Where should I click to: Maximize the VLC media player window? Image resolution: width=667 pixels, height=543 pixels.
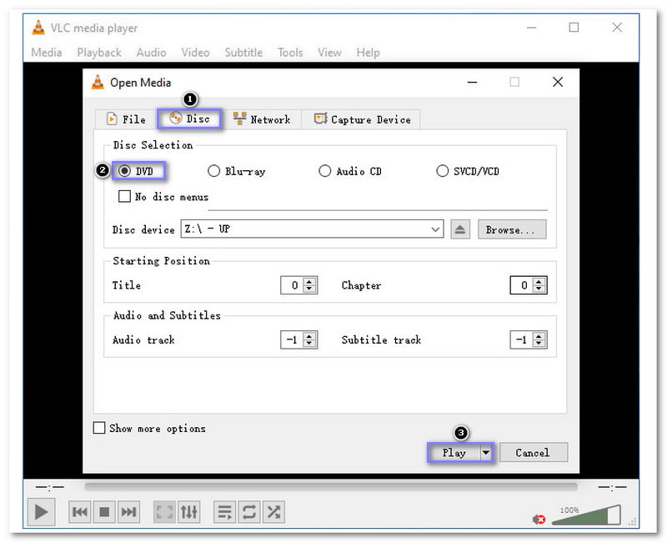(574, 28)
